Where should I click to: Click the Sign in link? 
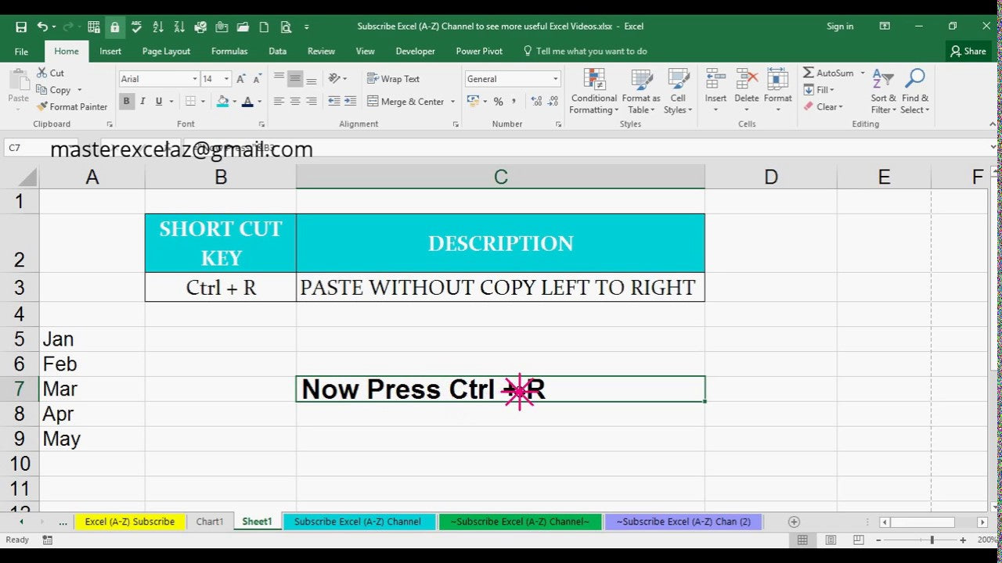tap(839, 26)
